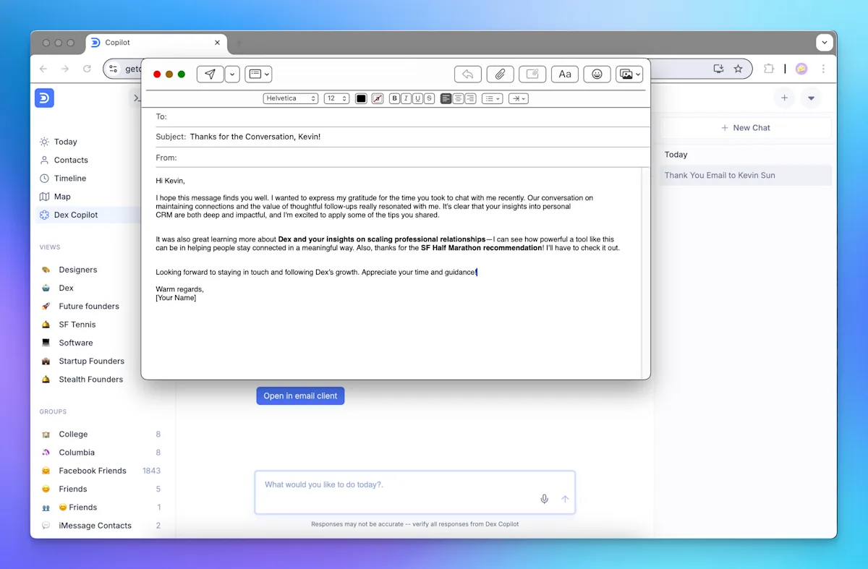The image size is (868, 569).
Task: Bookmark the page with the star icon
Action: [x=738, y=69]
